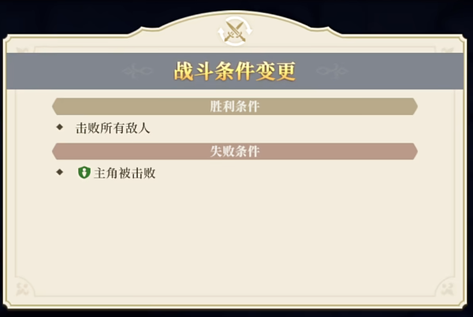The image size is (473, 317).
Task: Click the flourish ornament left of 战斗条件变更
Action: coord(137,72)
